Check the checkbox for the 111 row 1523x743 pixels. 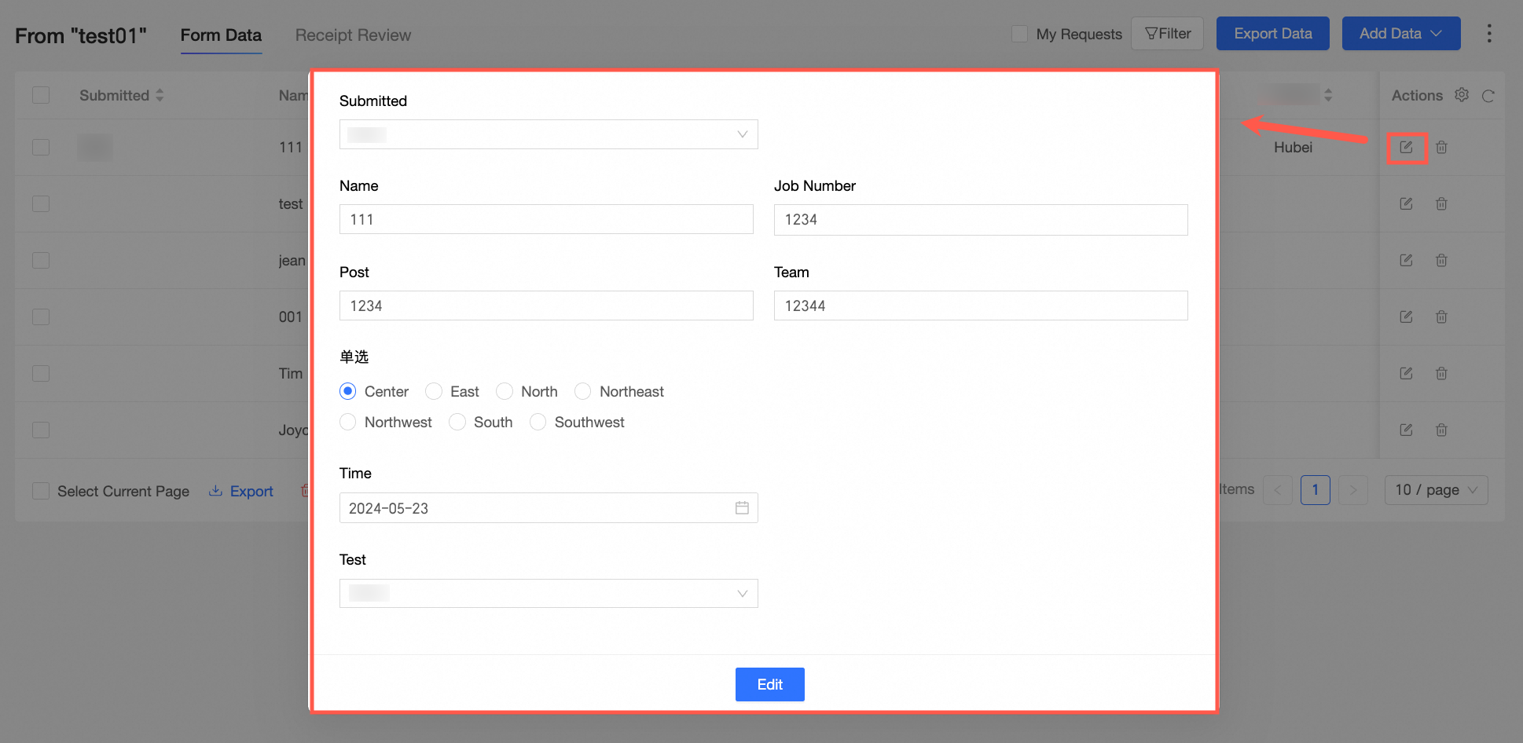(x=41, y=147)
